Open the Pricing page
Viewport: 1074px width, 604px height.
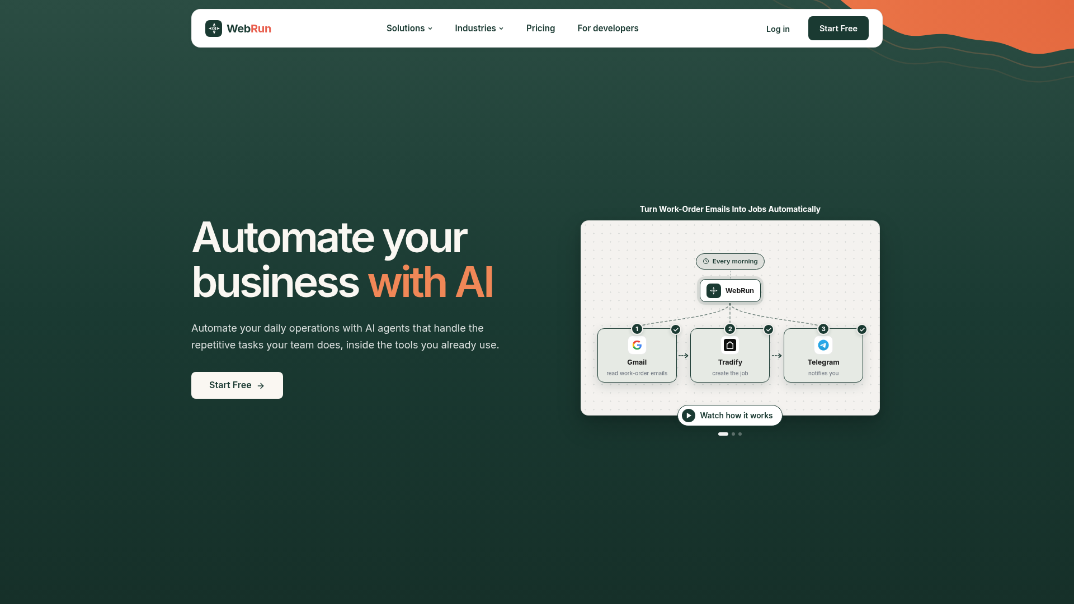[540, 29]
